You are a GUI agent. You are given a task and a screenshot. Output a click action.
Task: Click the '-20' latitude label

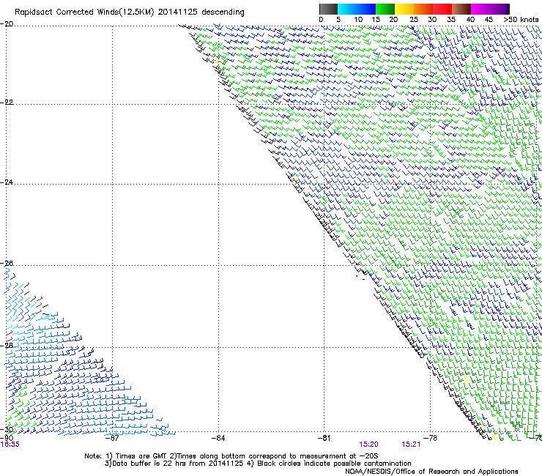(7, 24)
